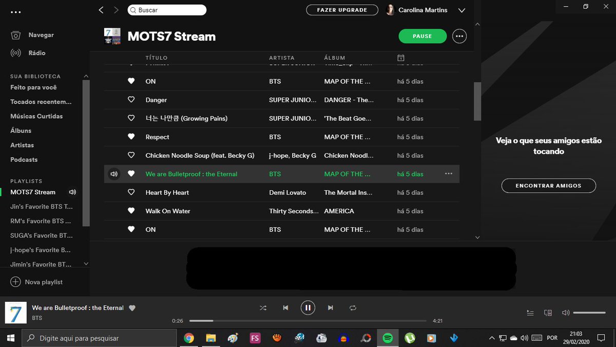The height and width of the screenshot is (347, 616).
Task: Open playlist more options circle button
Action: click(459, 36)
